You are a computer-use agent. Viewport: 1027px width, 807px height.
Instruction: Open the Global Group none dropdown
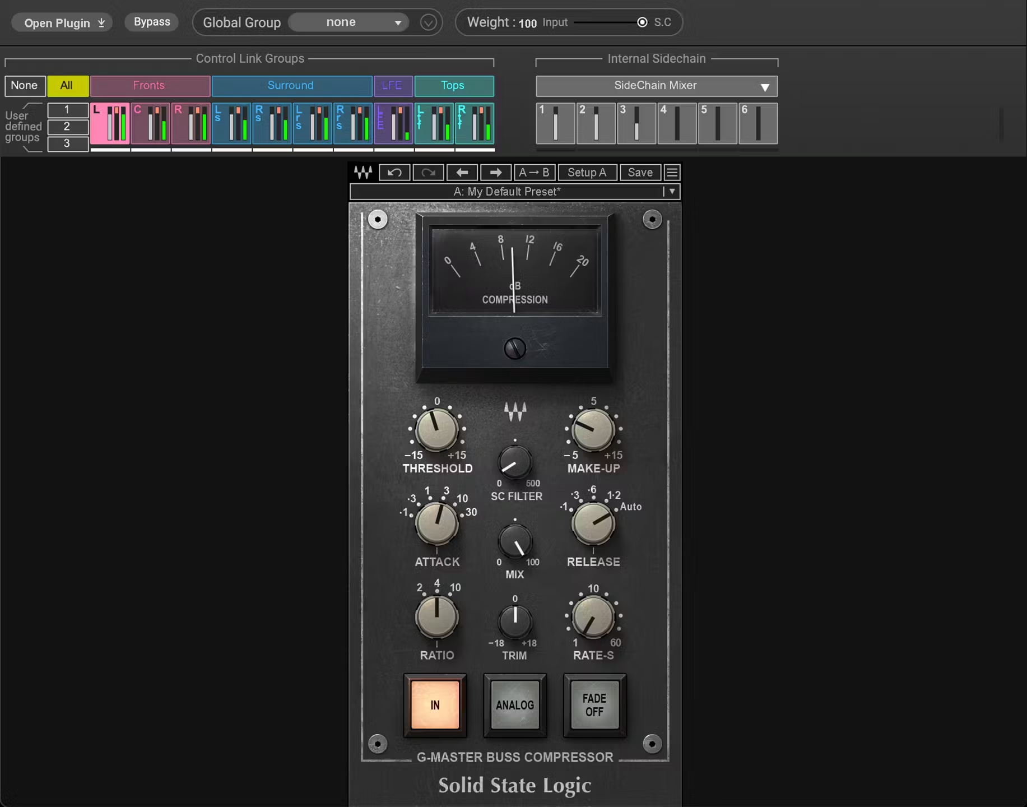(348, 22)
